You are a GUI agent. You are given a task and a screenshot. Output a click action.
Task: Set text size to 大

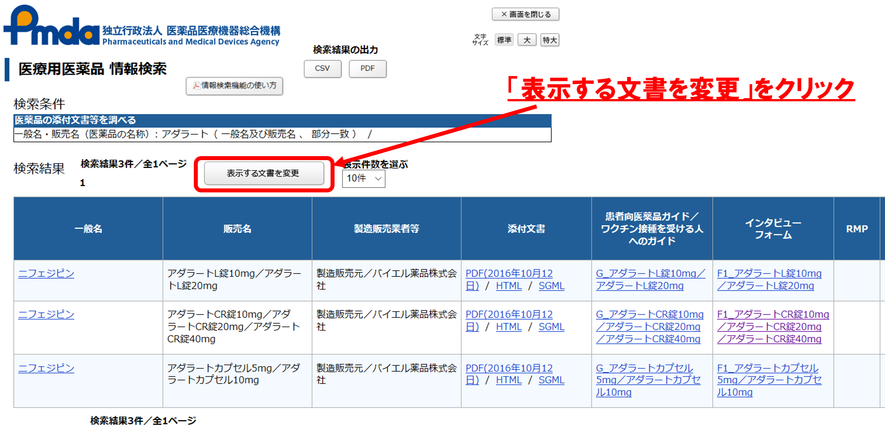point(527,40)
